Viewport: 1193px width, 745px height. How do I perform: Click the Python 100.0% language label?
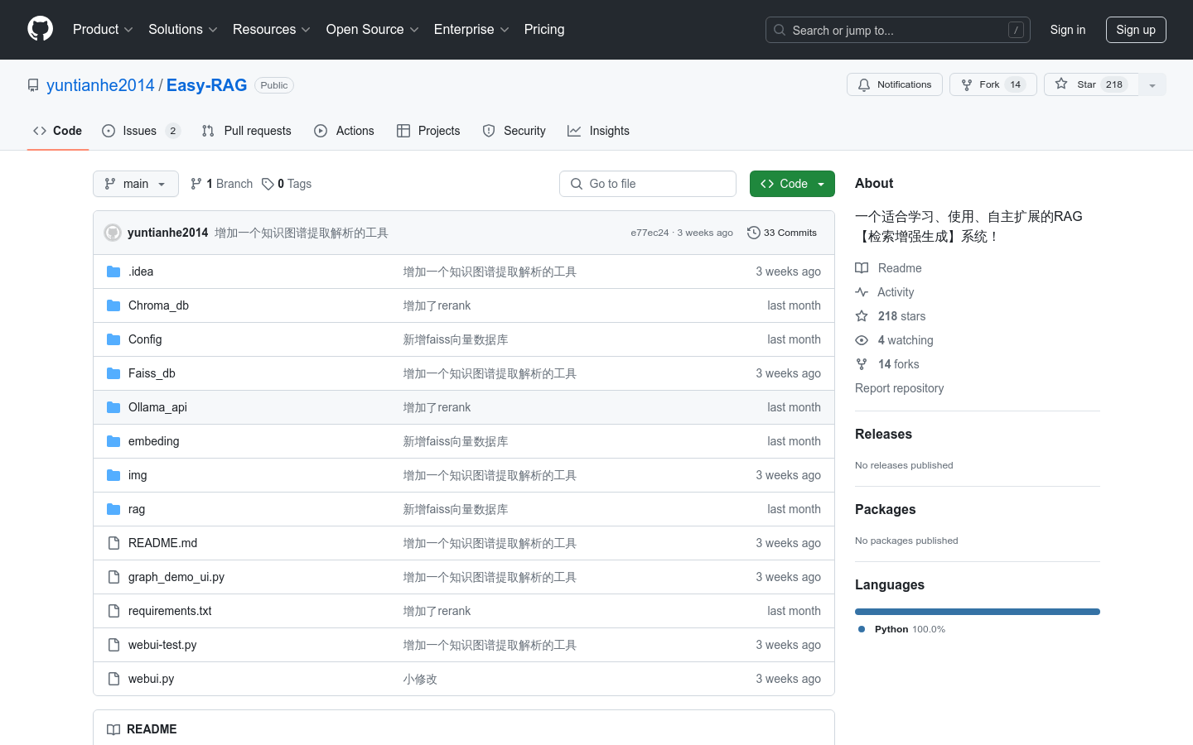901,629
